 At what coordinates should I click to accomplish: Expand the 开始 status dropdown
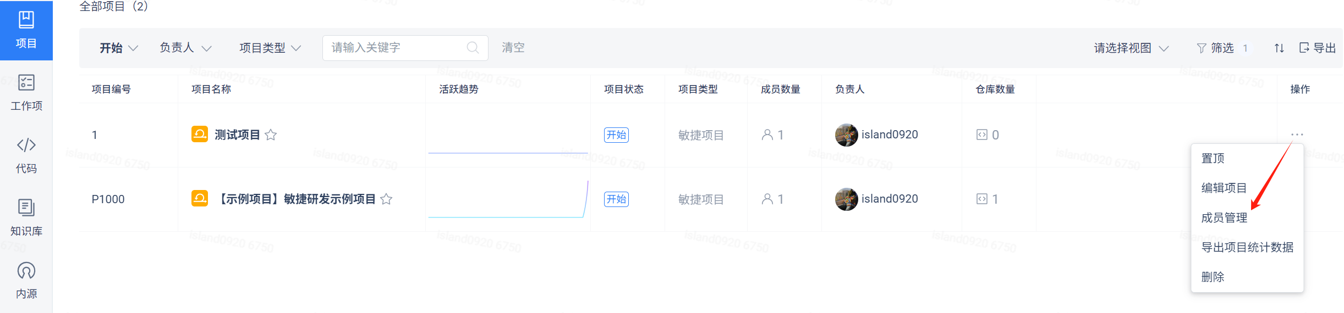[118, 48]
